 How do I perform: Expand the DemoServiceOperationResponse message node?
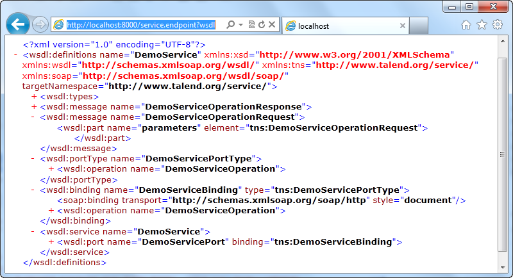point(34,106)
